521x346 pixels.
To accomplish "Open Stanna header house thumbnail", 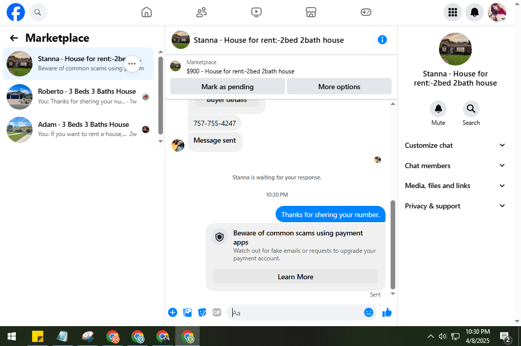I will click(x=180, y=40).
